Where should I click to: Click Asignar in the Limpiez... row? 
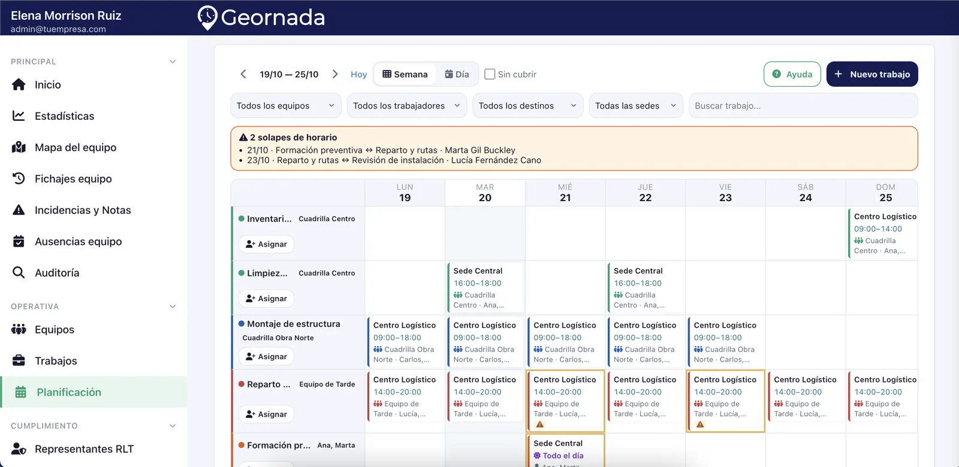[x=266, y=298]
